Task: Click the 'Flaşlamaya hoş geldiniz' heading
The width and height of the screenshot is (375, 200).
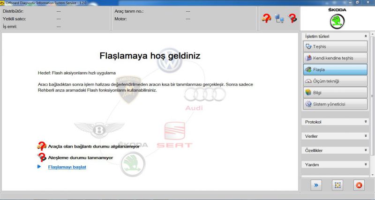Action: point(150,56)
